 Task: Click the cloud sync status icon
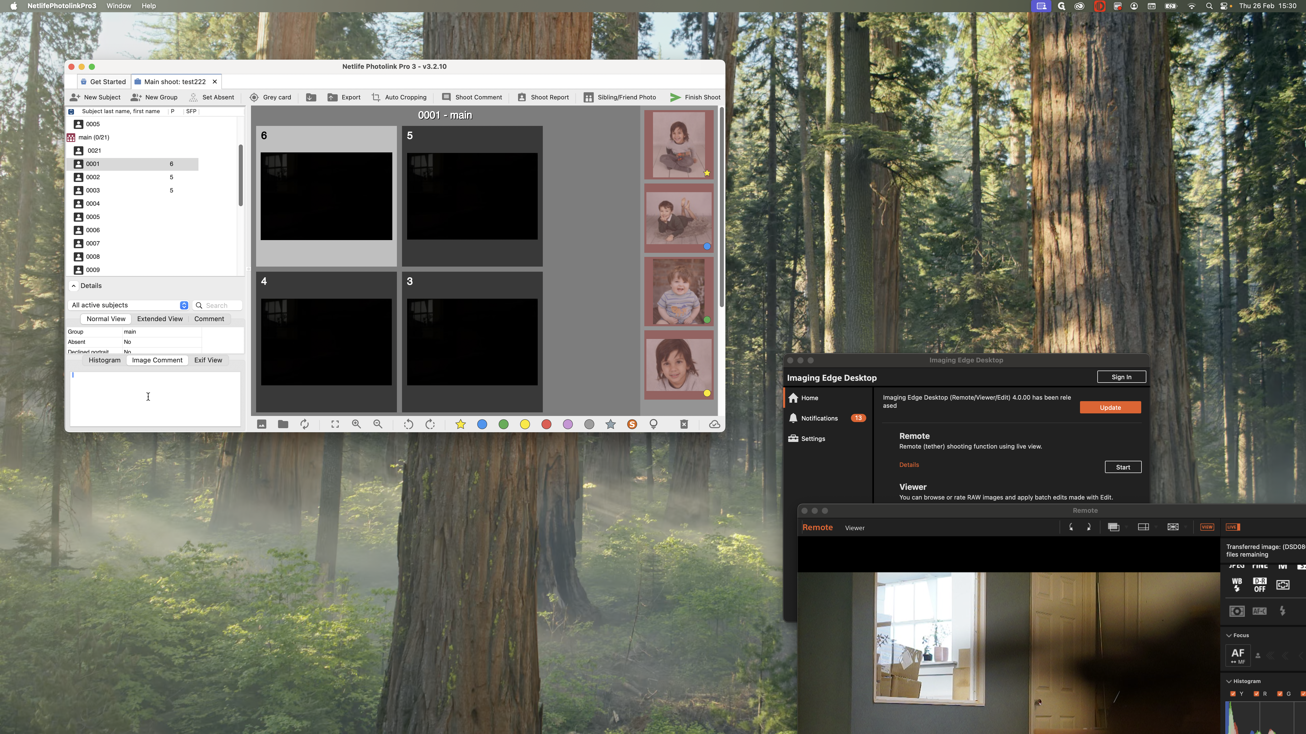(x=714, y=425)
